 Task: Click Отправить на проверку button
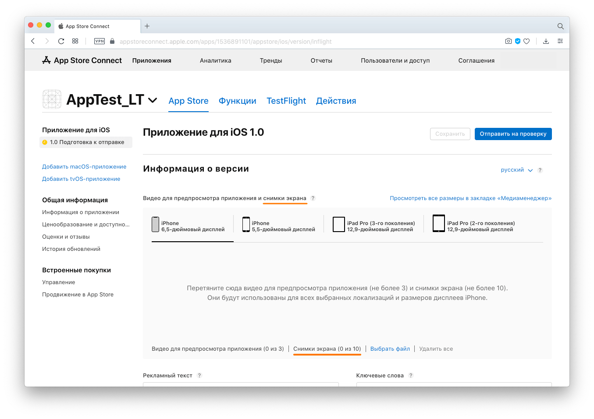(x=513, y=134)
